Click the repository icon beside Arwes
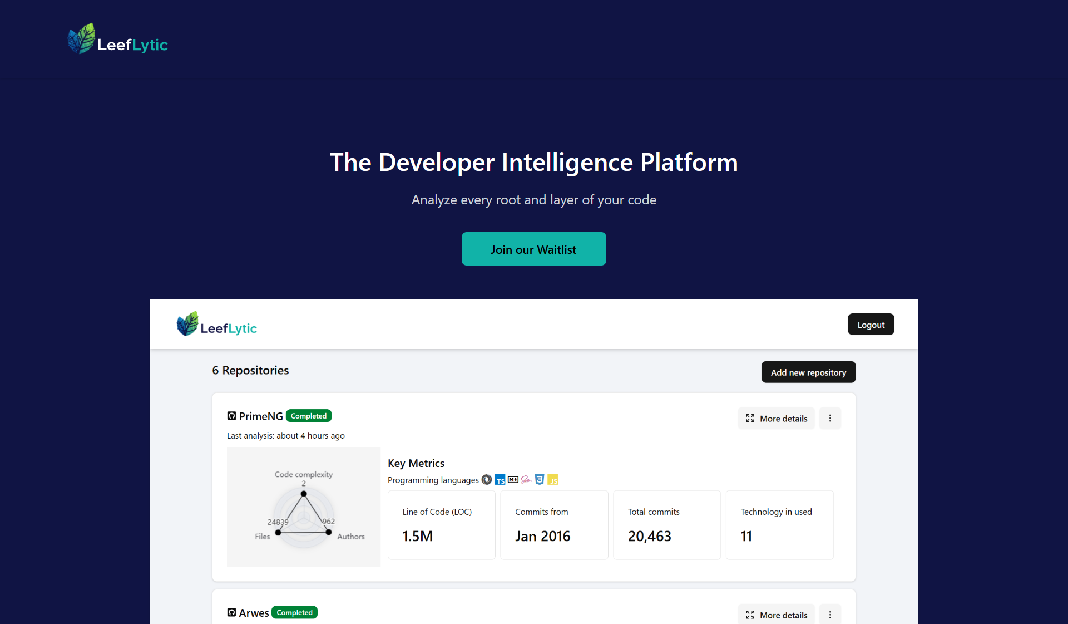Image resolution: width=1068 pixels, height=624 pixels. [231, 612]
